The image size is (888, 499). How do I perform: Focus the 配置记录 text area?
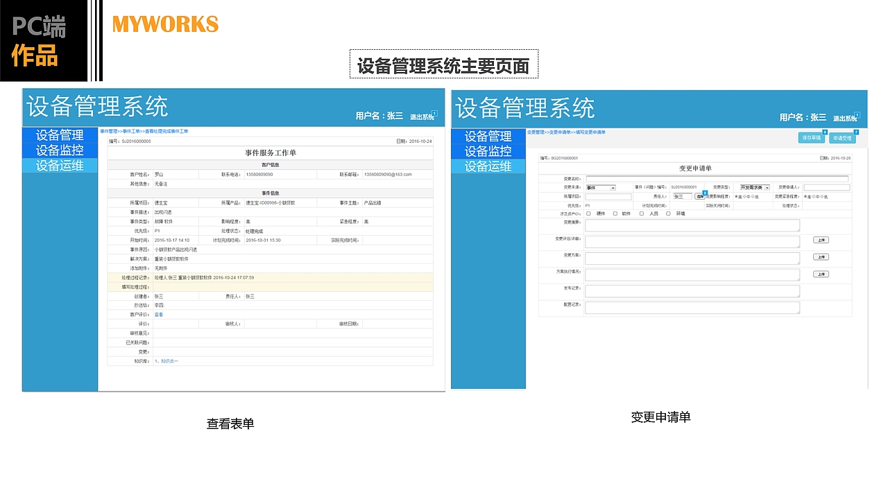(692, 308)
